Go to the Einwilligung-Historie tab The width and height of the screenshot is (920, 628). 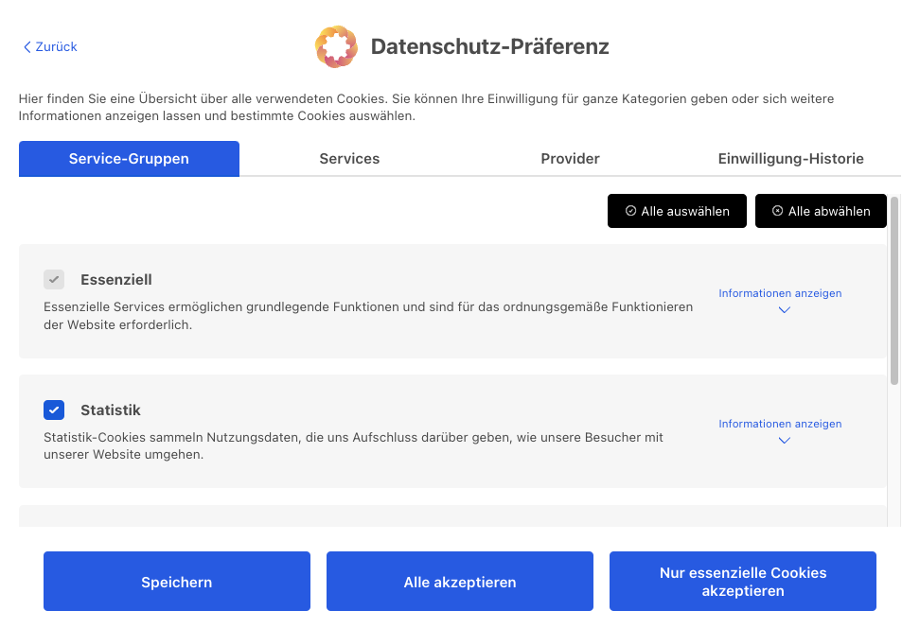pos(790,159)
